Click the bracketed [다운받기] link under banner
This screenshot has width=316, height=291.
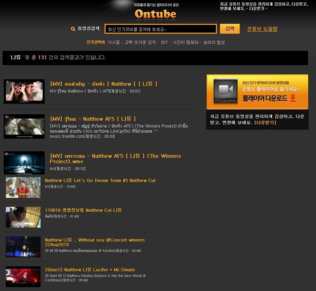point(265,122)
